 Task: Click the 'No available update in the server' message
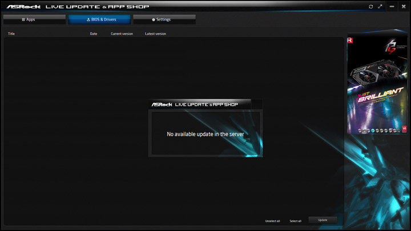click(x=205, y=134)
